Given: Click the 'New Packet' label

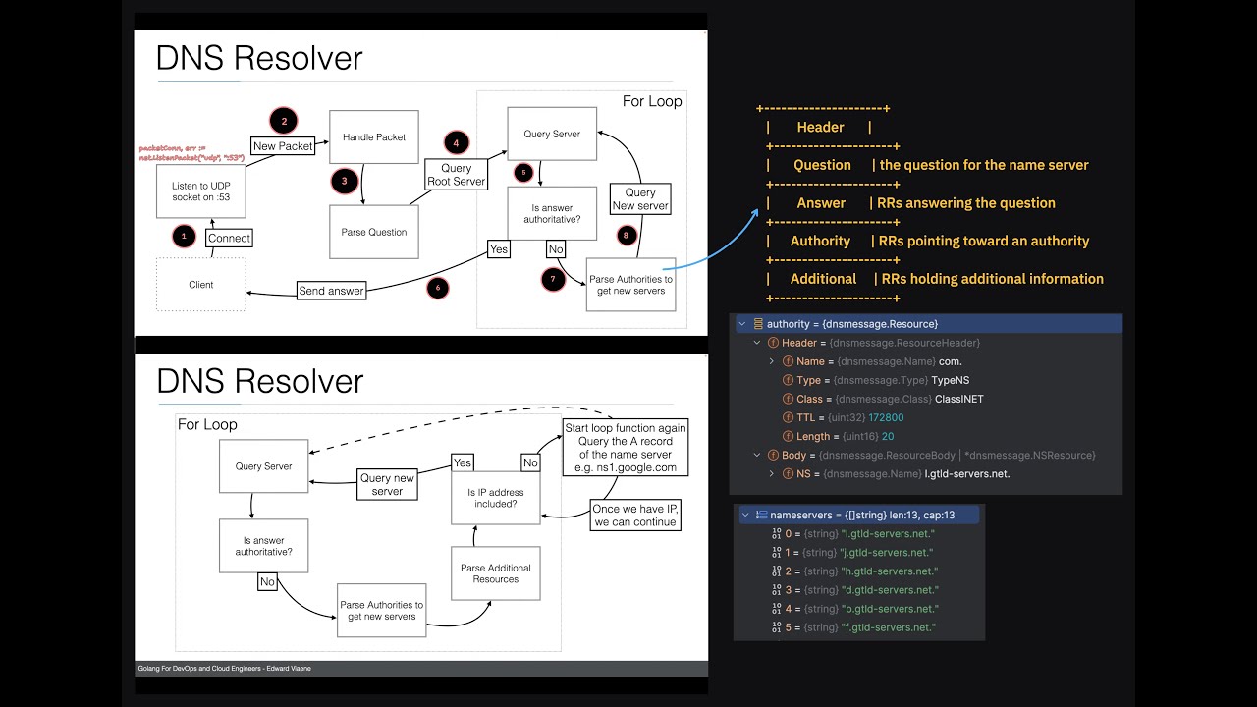Looking at the screenshot, I should [283, 146].
